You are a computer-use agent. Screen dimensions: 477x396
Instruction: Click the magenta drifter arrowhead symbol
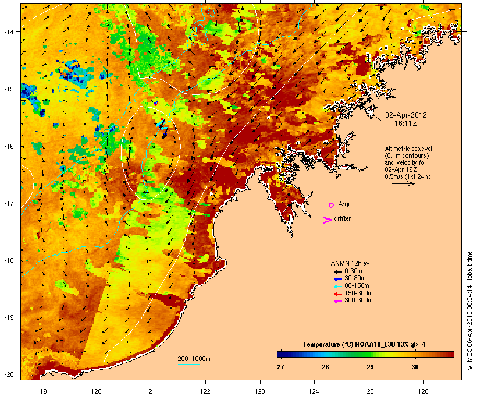[x=328, y=220]
